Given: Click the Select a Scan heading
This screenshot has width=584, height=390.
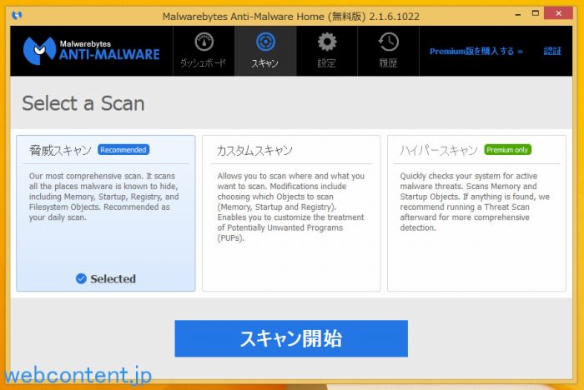Looking at the screenshot, I should [x=83, y=103].
